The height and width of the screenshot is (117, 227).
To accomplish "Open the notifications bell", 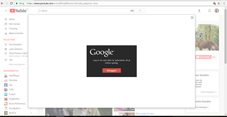I will (209, 11).
